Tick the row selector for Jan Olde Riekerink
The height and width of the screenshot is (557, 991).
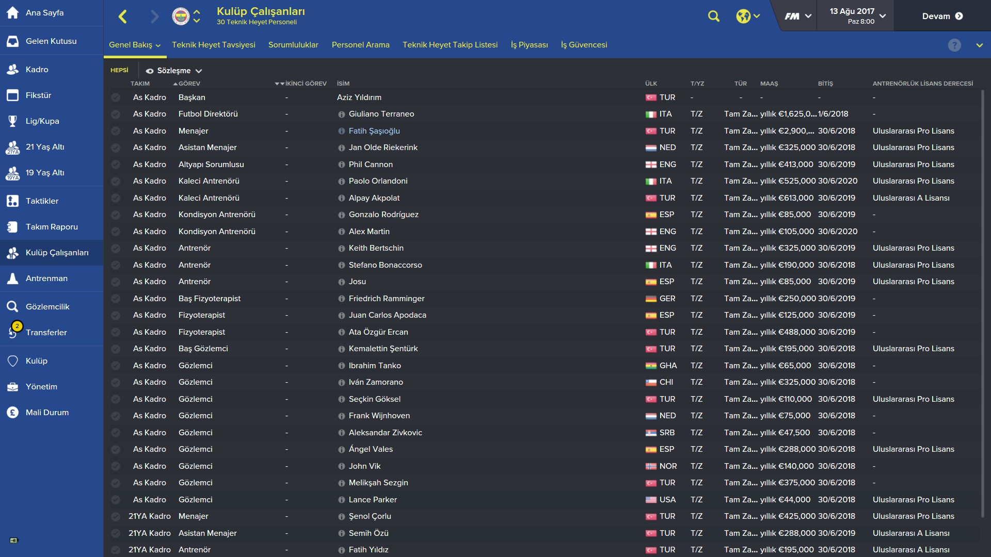[116, 148]
